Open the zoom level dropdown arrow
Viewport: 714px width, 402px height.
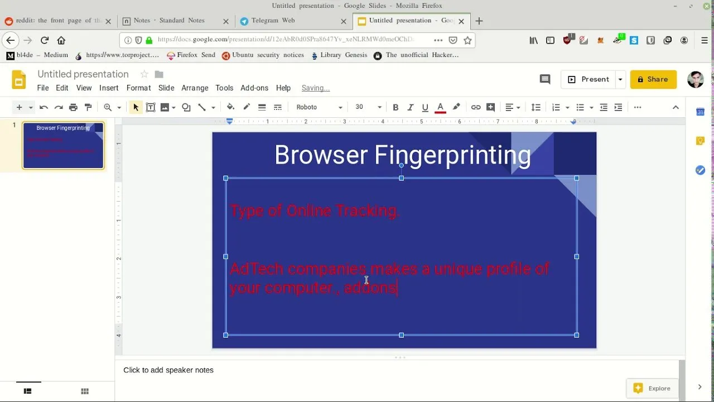point(119,107)
